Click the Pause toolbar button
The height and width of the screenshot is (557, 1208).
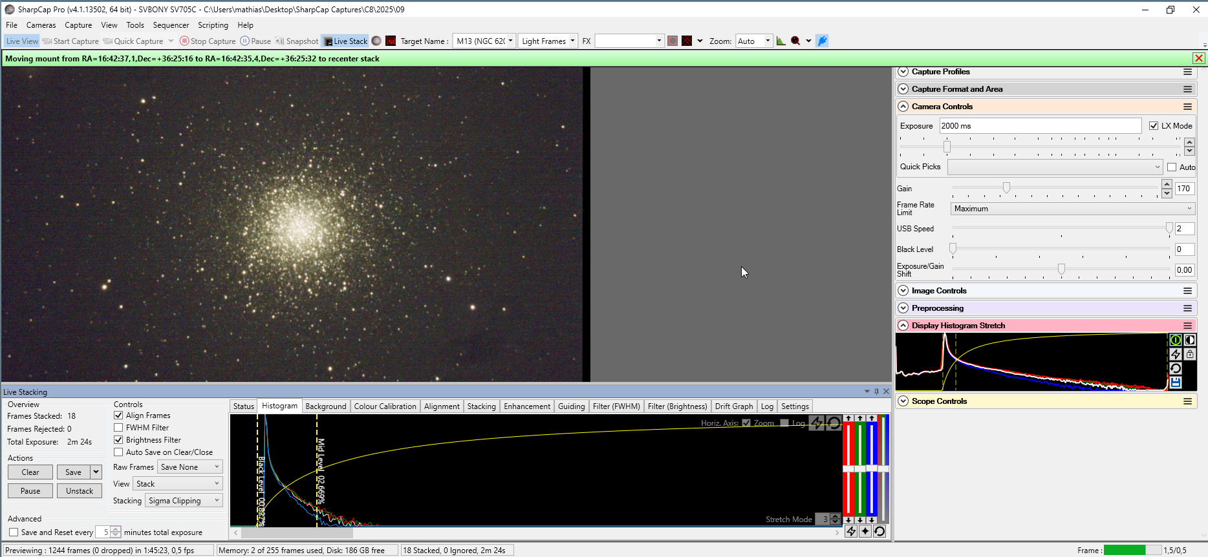pos(255,41)
